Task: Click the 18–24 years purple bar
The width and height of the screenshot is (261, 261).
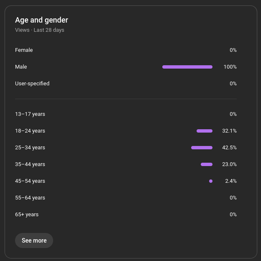Action: [x=205, y=131]
